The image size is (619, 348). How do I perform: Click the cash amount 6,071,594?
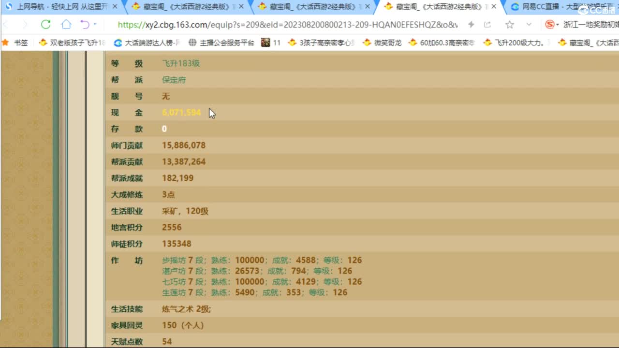[181, 113]
